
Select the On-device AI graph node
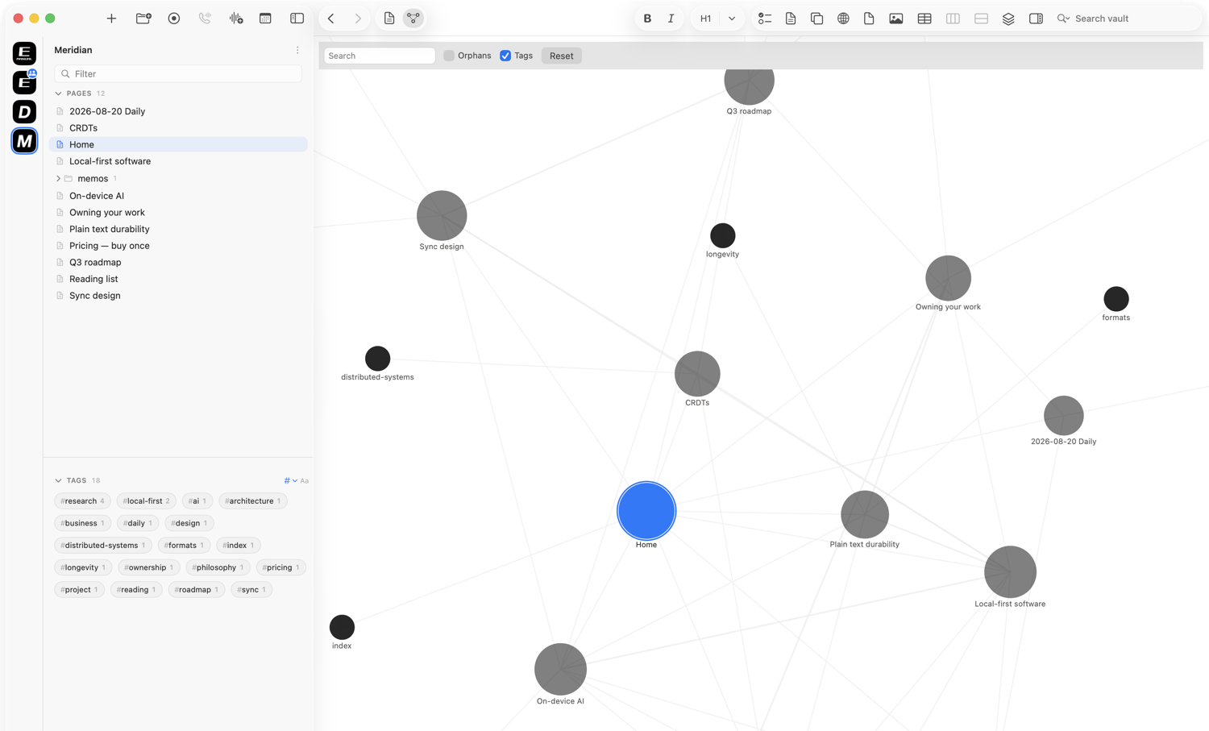tap(560, 669)
